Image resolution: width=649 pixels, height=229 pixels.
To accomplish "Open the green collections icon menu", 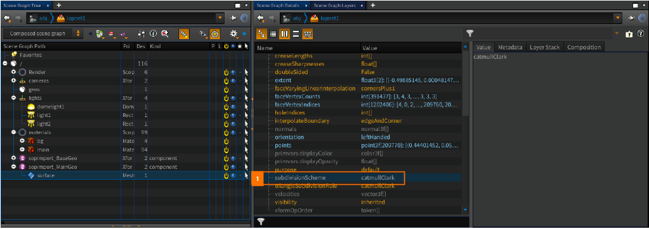I will (x=100, y=34).
